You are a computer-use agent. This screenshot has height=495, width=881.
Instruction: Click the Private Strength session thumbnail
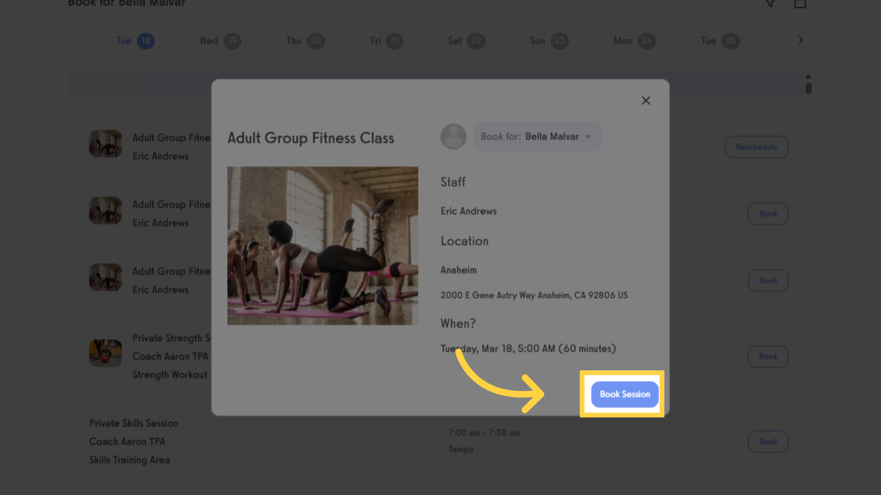point(106,353)
